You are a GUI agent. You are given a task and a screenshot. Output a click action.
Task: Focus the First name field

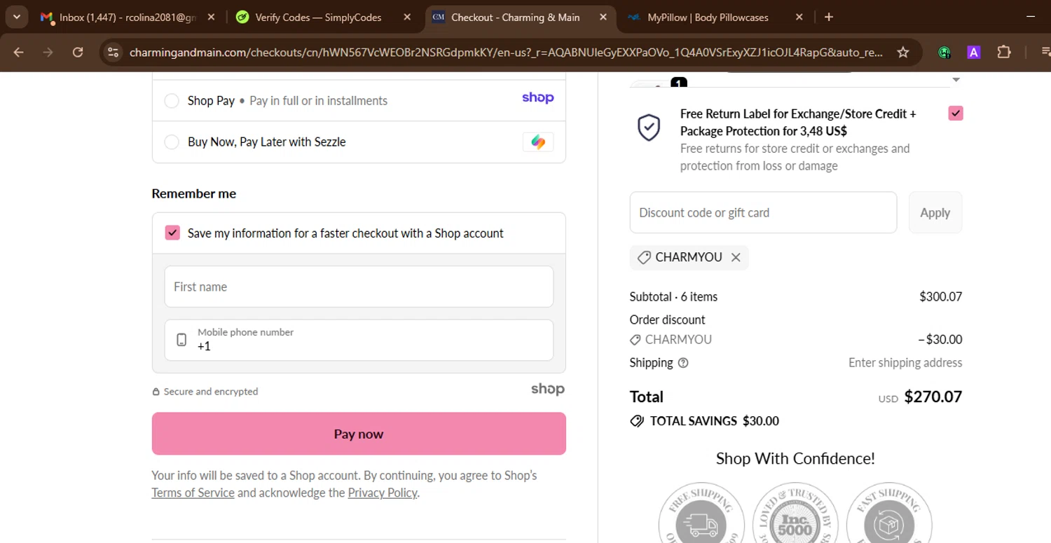tap(359, 287)
